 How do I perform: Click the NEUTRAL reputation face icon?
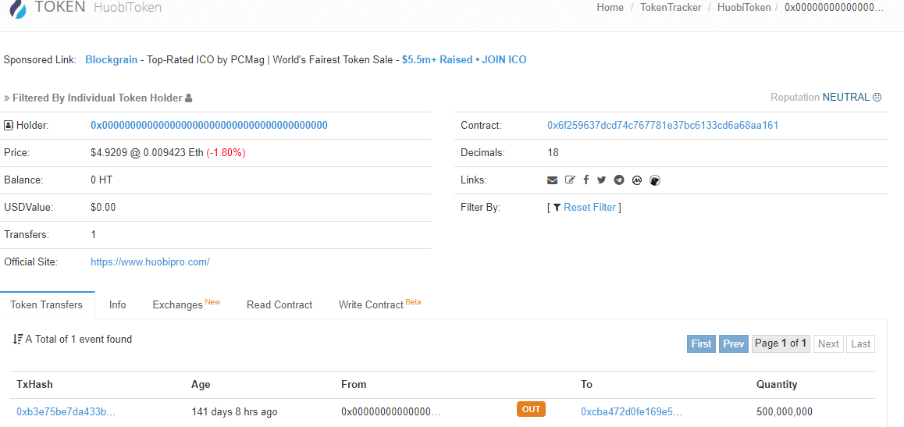tap(877, 98)
